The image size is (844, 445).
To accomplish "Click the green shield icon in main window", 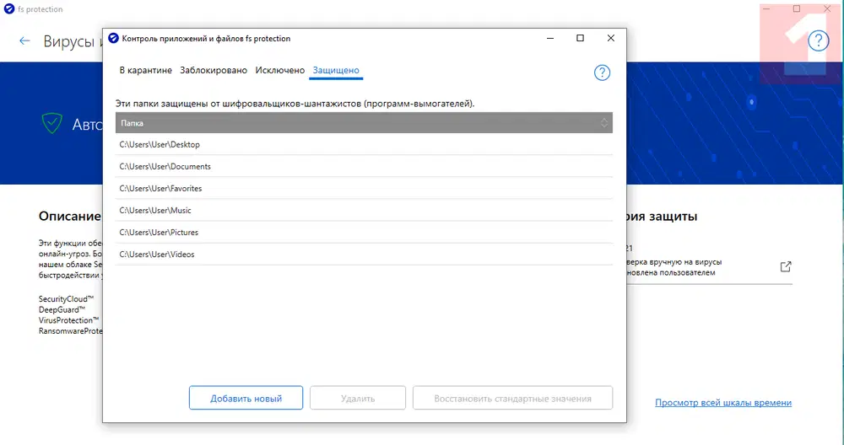I will pyautogui.click(x=52, y=124).
